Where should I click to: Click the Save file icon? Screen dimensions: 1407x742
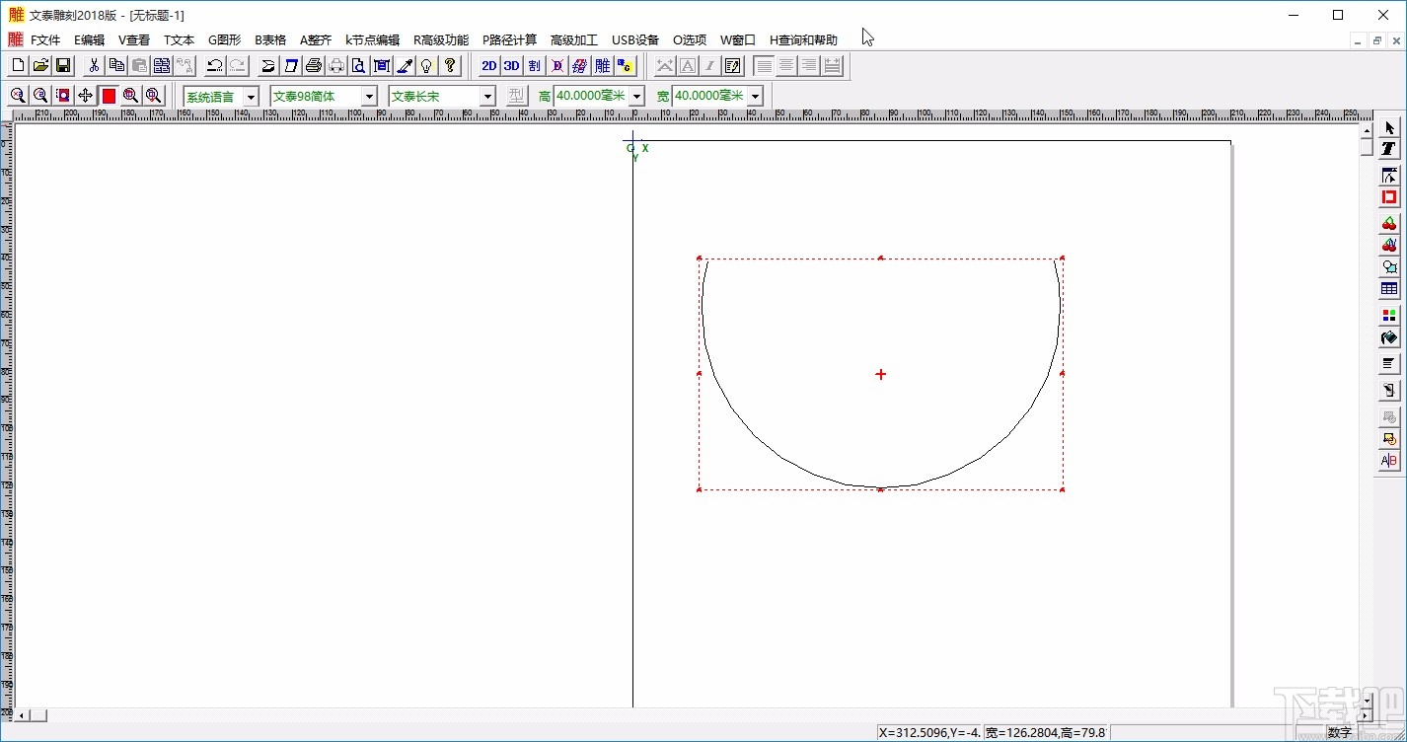click(63, 66)
